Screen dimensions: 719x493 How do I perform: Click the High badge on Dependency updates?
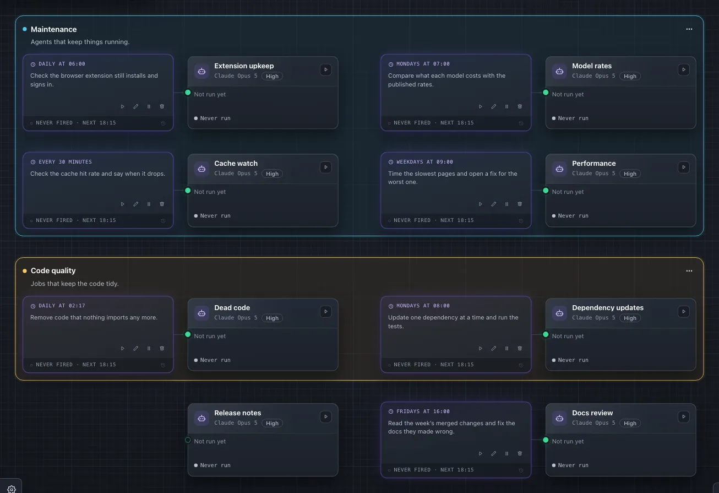[630, 318]
